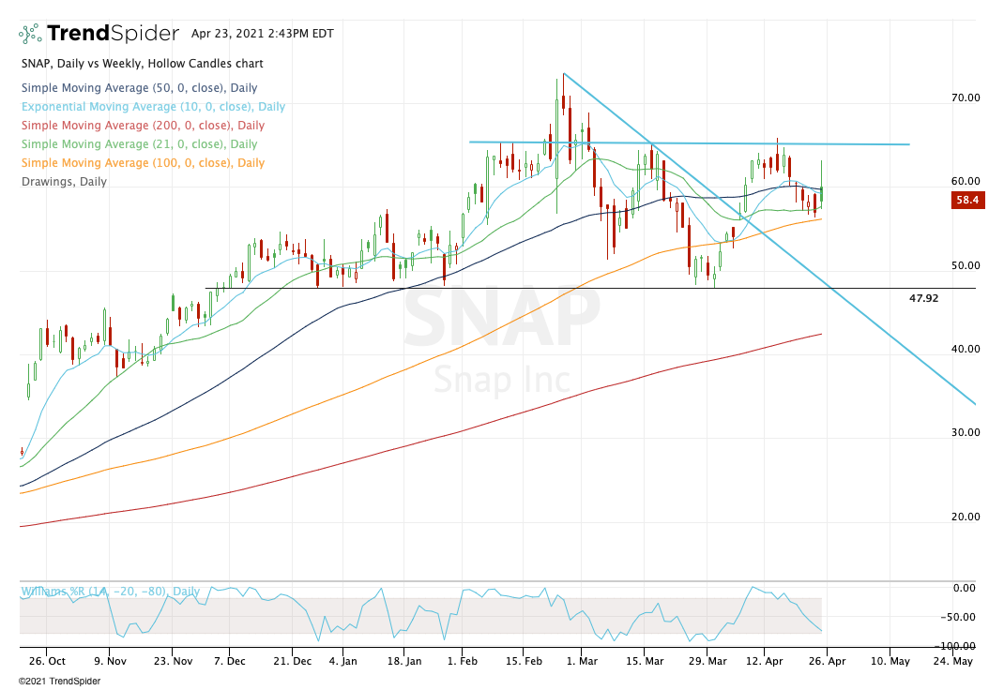Click the 10. May date axis label

click(890, 661)
